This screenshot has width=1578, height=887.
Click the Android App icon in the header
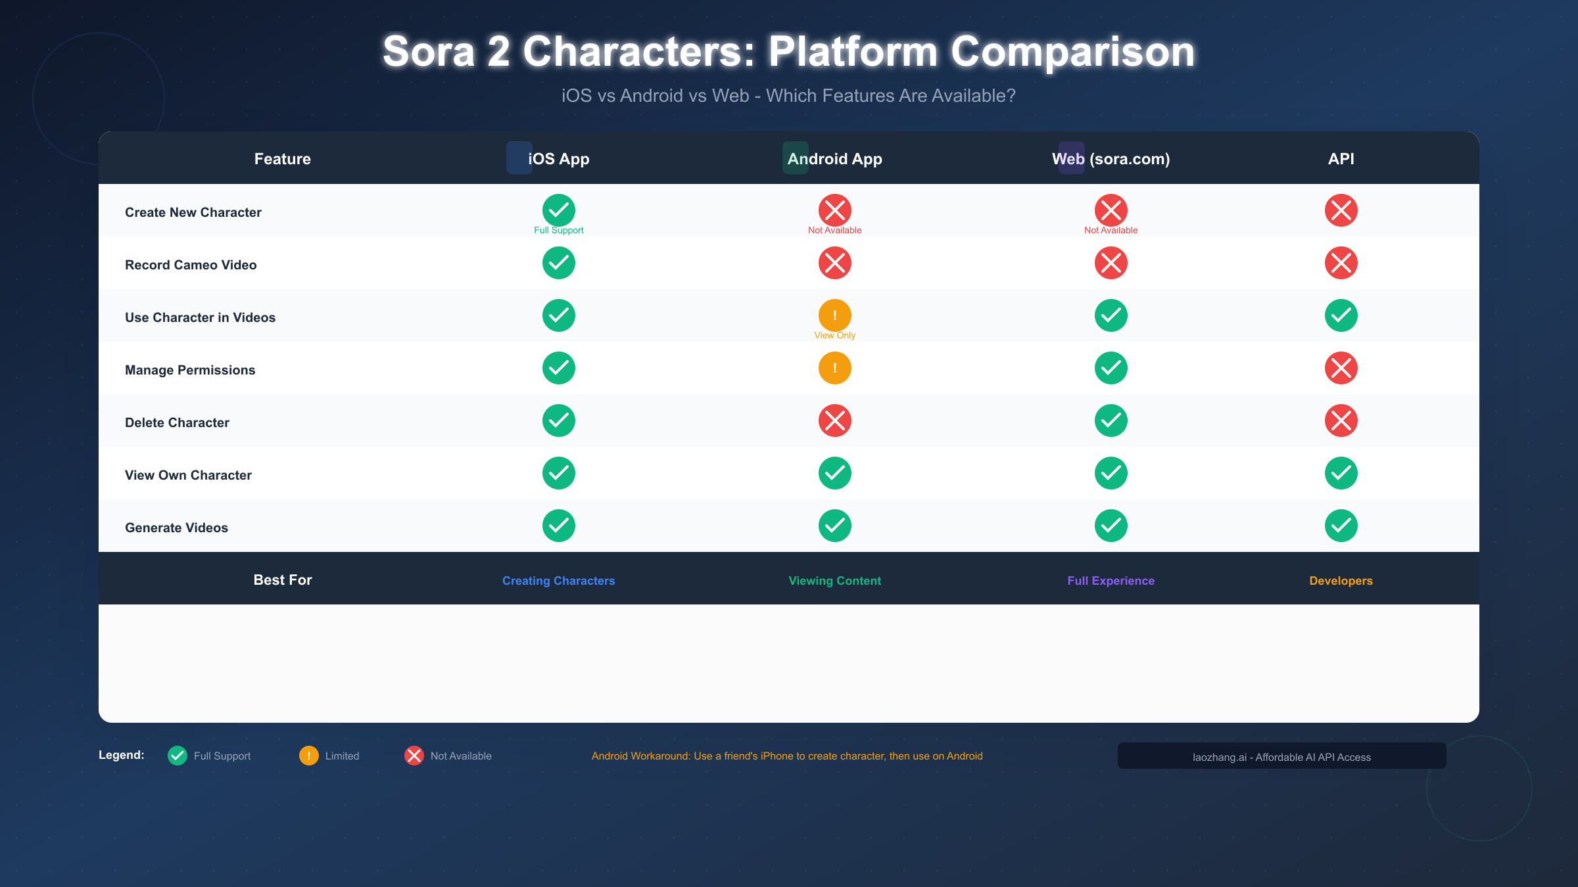(796, 158)
